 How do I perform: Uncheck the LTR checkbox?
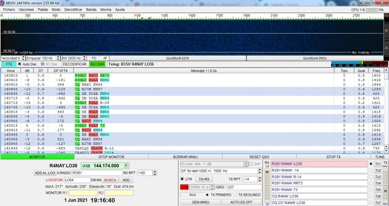(183, 179)
